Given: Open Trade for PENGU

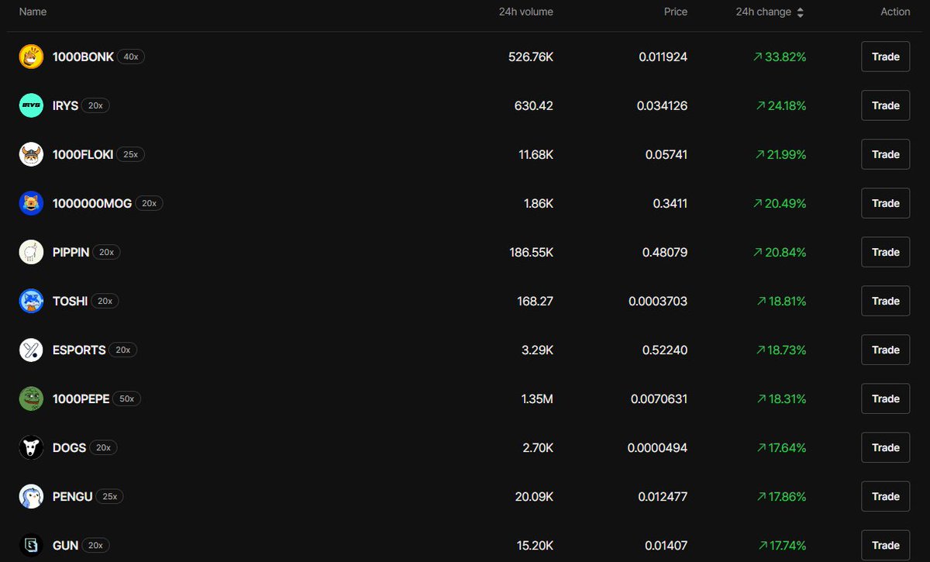Looking at the screenshot, I should point(886,496).
